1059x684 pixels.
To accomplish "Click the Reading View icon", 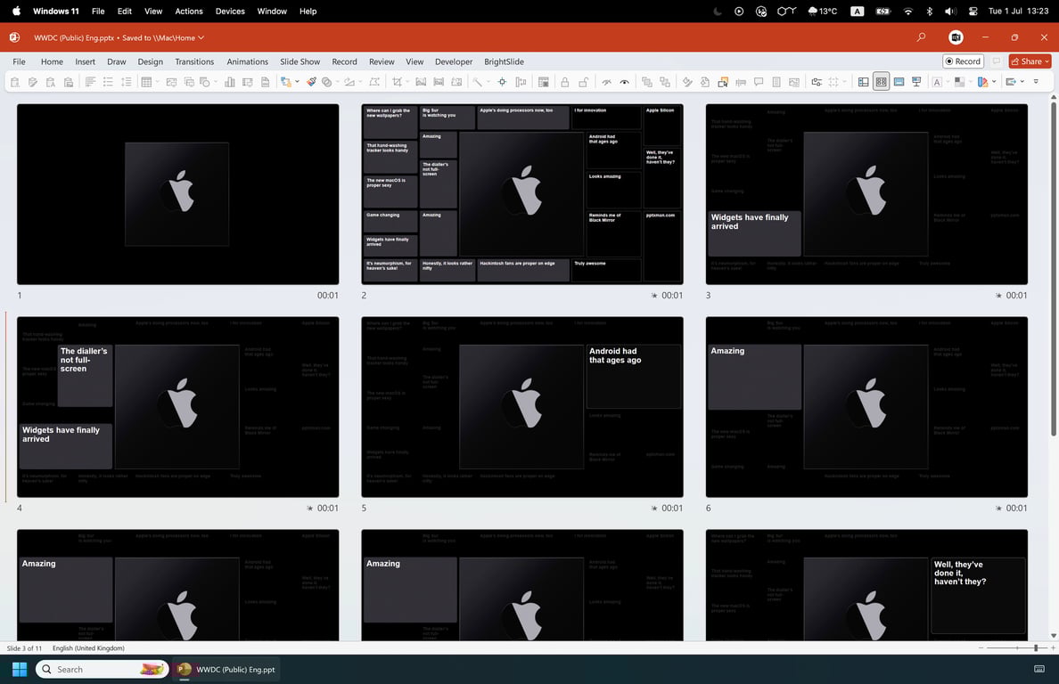I will 899,82.
